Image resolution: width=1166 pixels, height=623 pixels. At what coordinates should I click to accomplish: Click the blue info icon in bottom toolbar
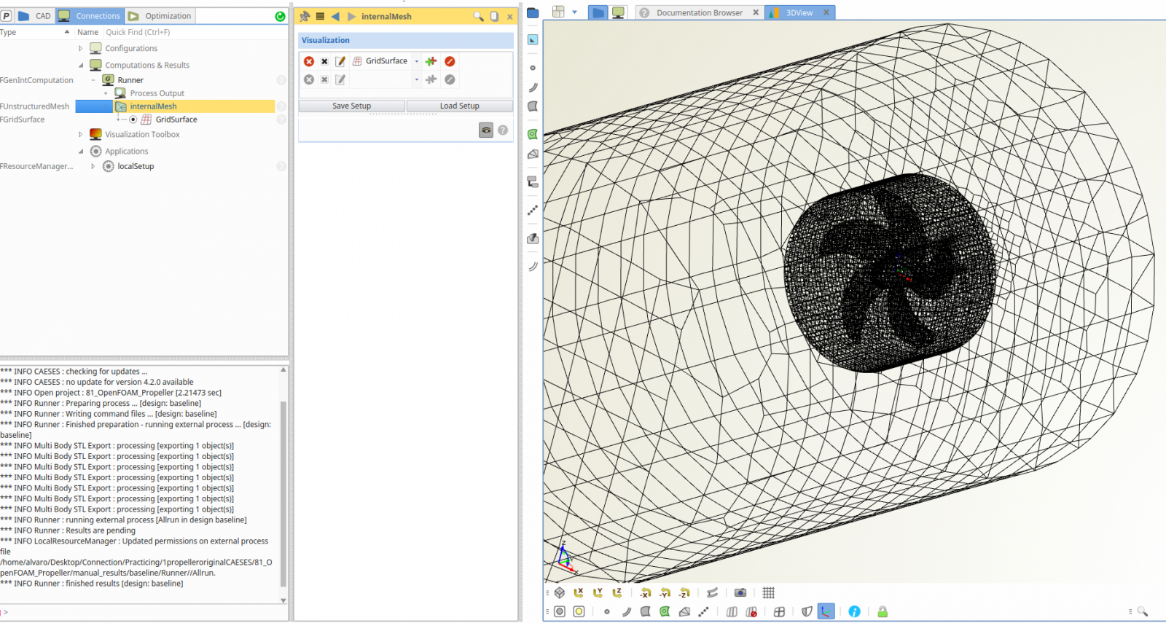854,611
